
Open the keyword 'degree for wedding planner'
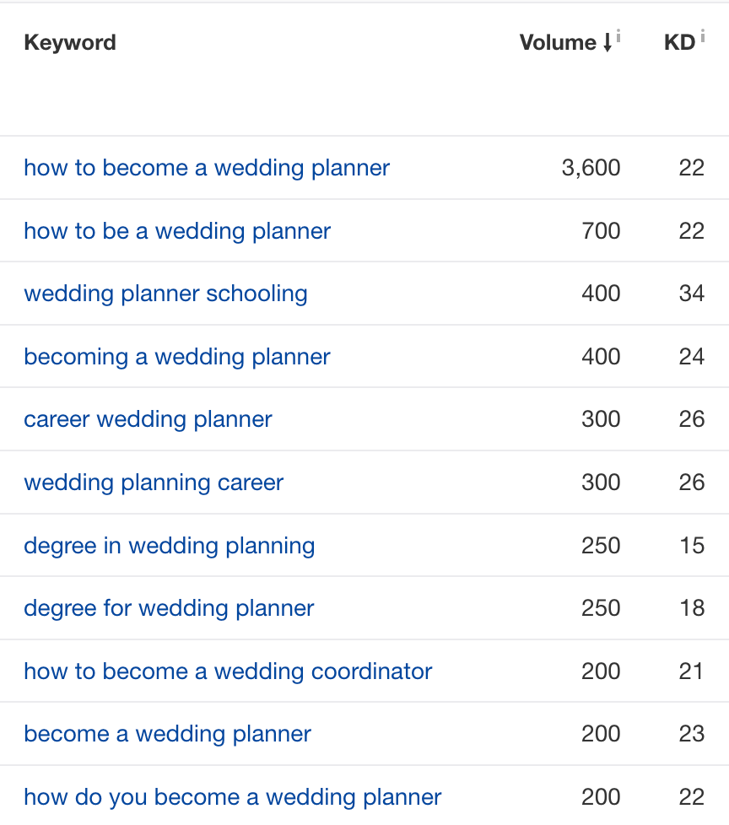point(169,608)
